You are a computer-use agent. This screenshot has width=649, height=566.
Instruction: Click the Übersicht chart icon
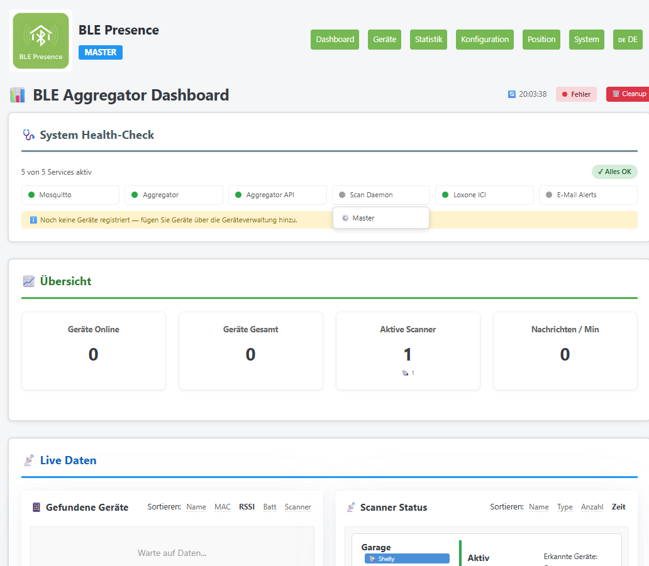click(x=28, y=281)
